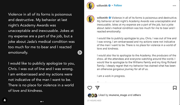Save the post with the bookmark icon
Screen dimensions: 180x105
point(175,88)
